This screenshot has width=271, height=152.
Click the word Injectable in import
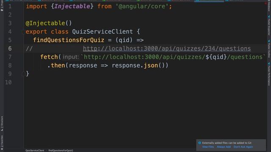click(x=72, y=6)
